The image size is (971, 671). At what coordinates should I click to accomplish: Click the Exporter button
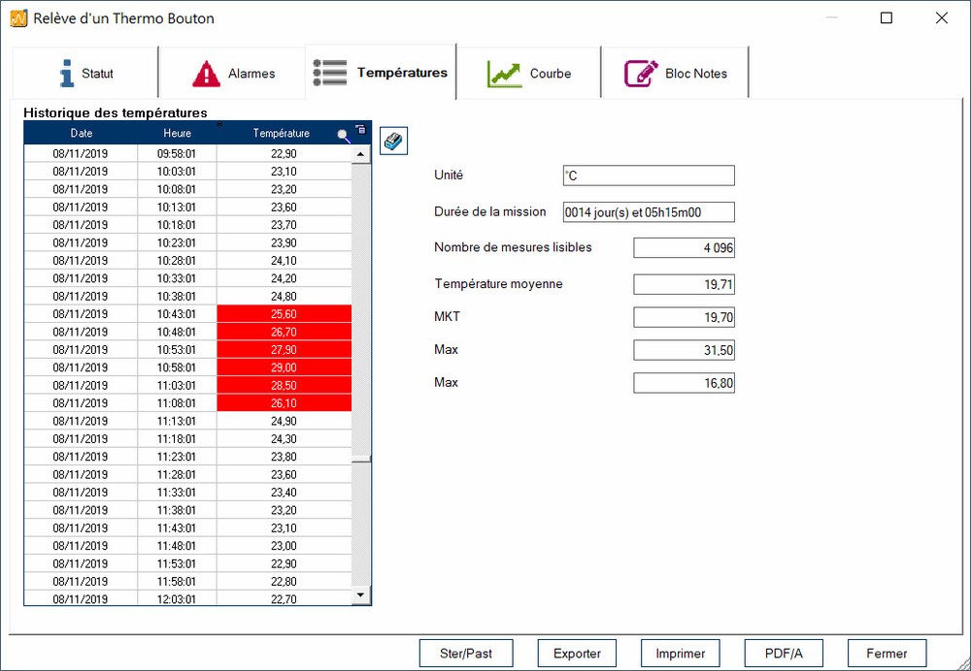pos(577,653)
